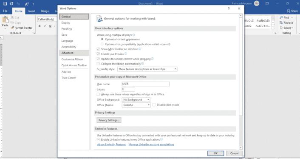Click info icon beside Enable Live Preview
Image resolution: width=300 pixels, height=159 pixels.
coord(126,54)
